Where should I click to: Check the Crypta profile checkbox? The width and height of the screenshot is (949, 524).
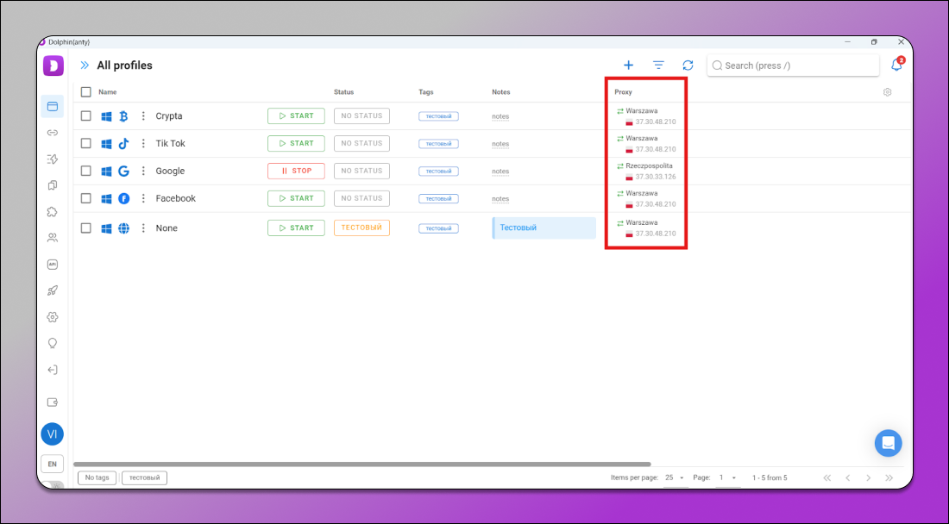85,116
